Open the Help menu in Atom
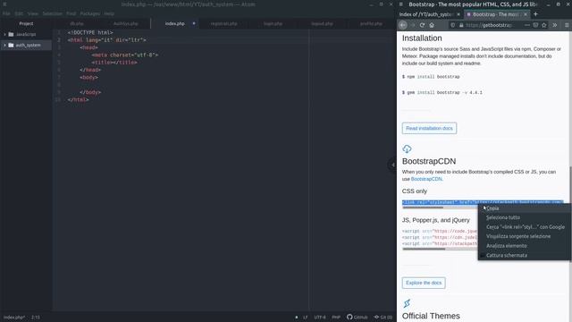The height and width of the screenshot is (322, 572). click(x=109, y=13)
